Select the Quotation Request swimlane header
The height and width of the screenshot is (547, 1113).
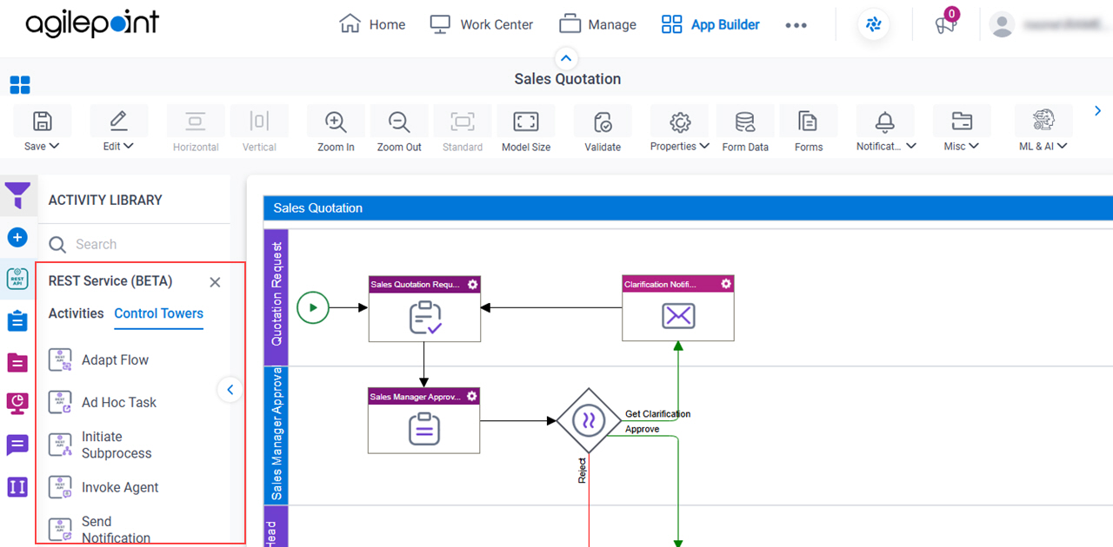(x=276, y=297)
